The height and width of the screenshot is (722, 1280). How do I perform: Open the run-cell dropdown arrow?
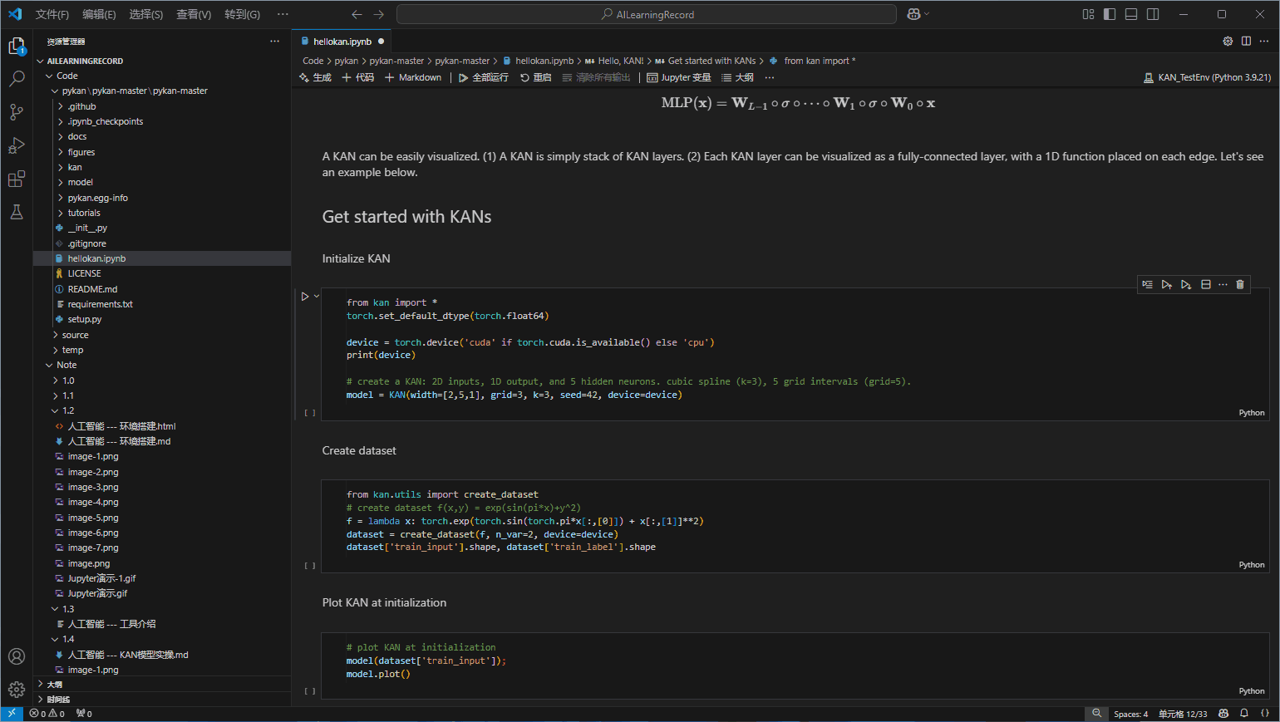[x=317, y=297]
